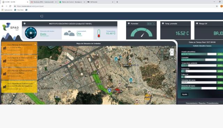Click green button beside Índice UV
The width and height of the screenshot is (223, 128).
tap(220, 77)
